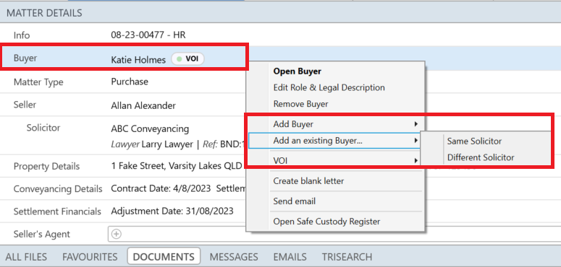Select the DOCUMENTS tab
561x267 pixels.
164,257
